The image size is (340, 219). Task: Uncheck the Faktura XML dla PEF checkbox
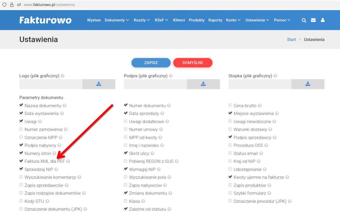tap(21, 161)
